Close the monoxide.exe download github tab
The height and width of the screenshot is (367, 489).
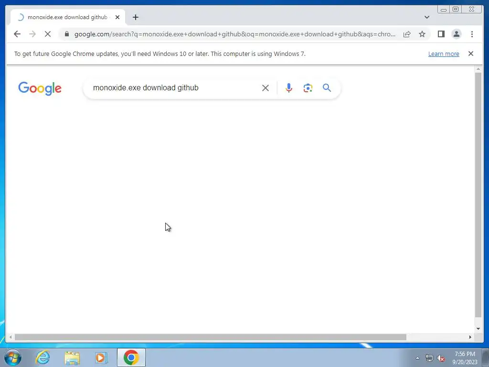click(117, 17)
